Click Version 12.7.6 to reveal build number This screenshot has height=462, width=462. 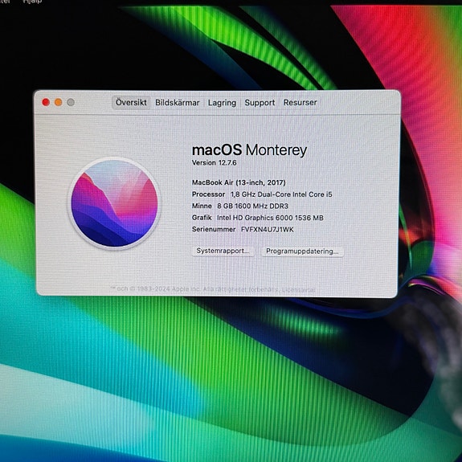click(x=215, y=162)
